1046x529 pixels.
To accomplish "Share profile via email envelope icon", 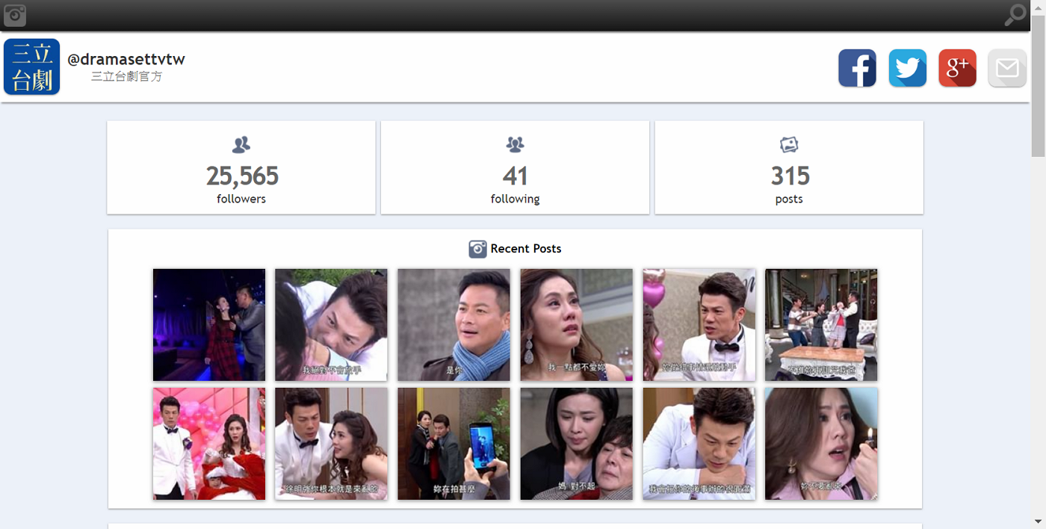I will click(x=1007, y=68).
